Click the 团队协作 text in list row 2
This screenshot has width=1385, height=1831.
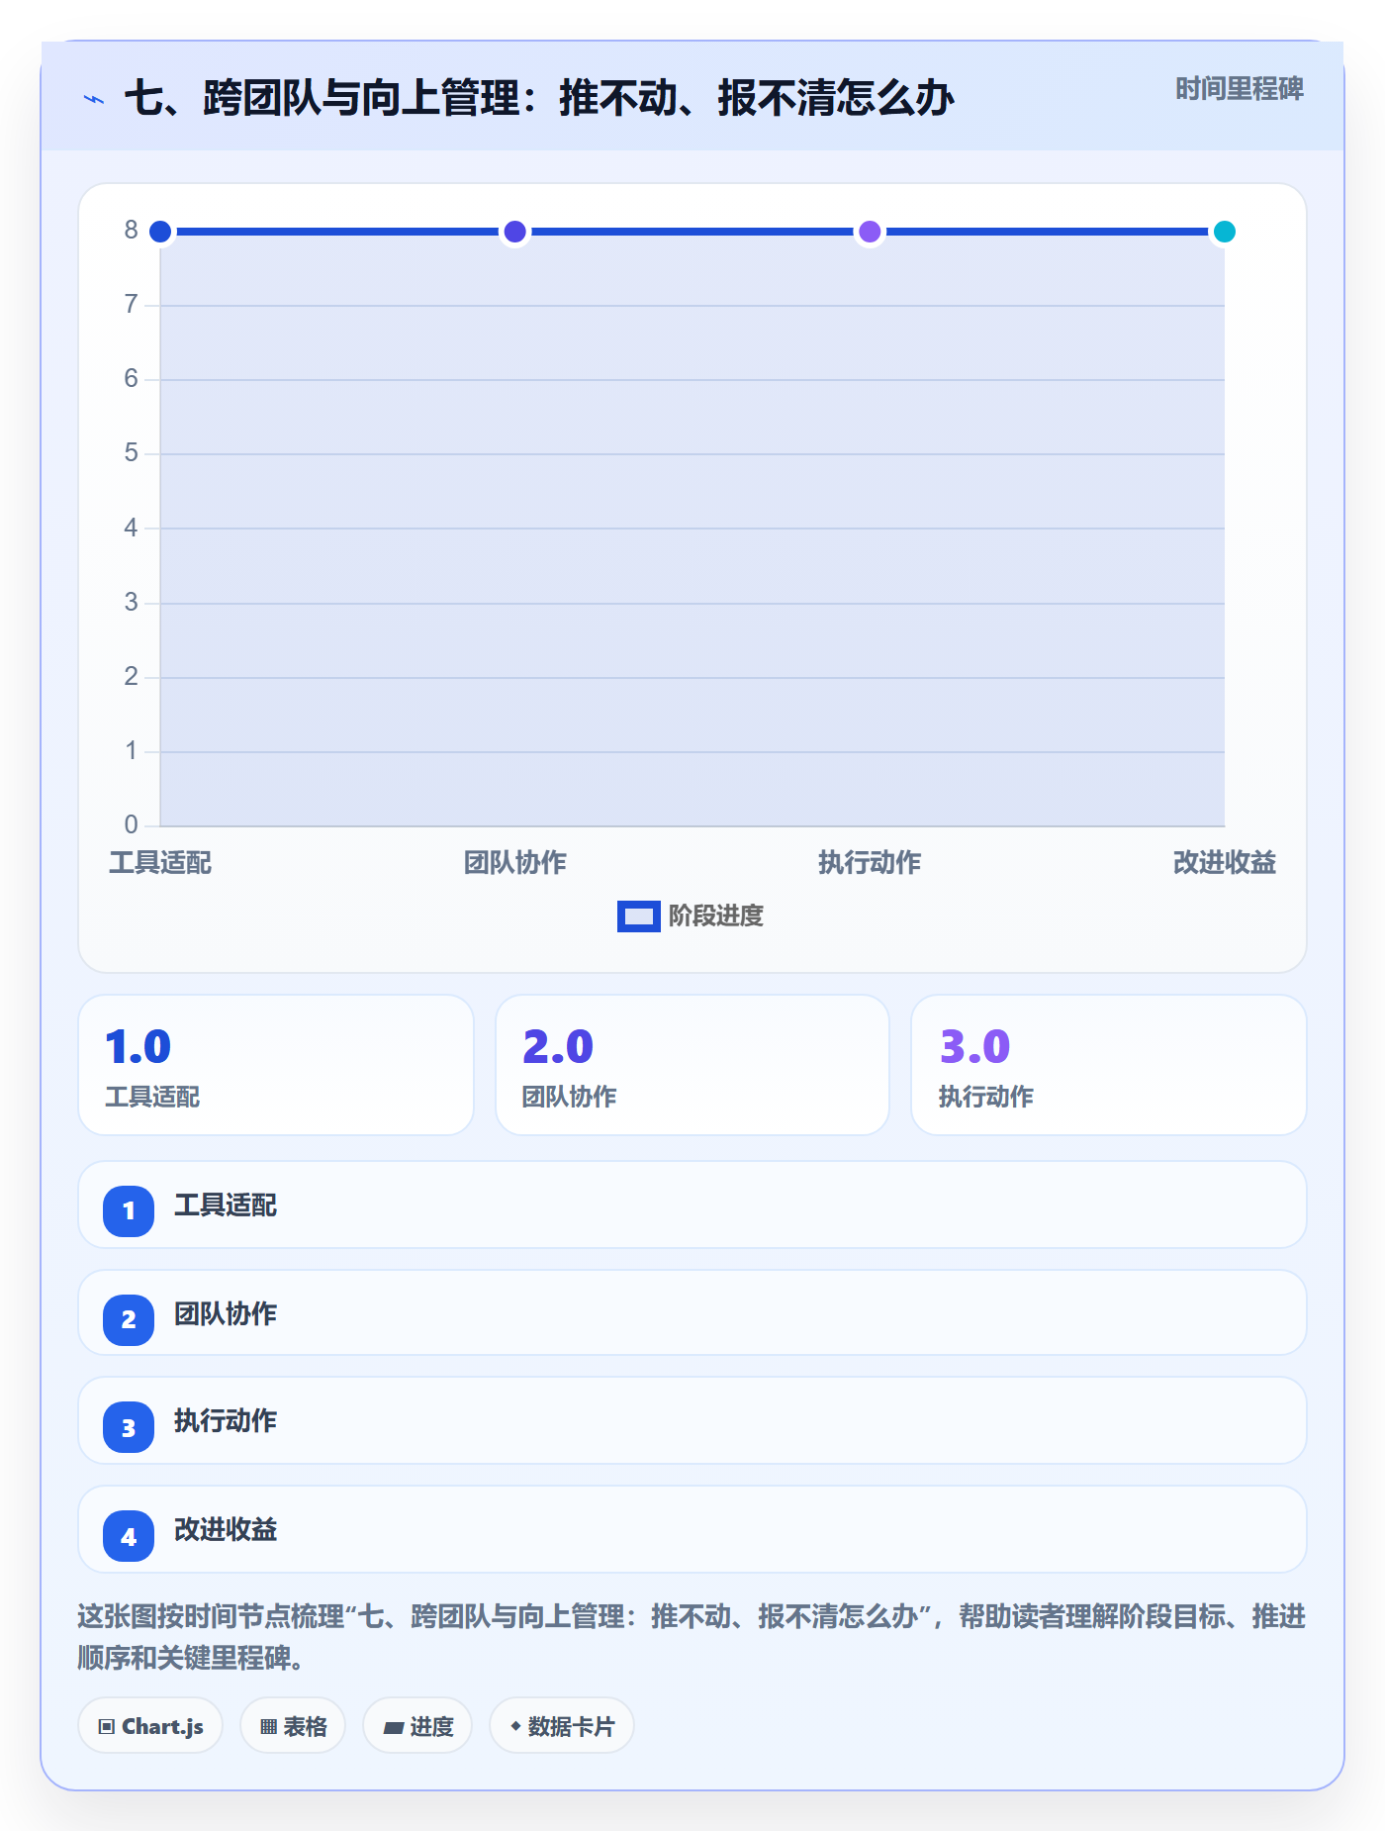[226, 1314]
